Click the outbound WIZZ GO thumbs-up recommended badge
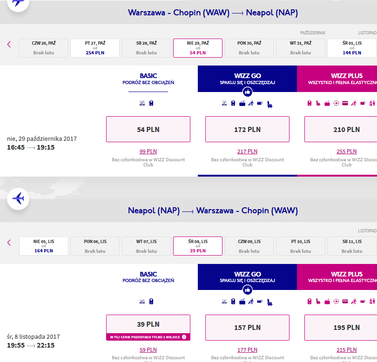The image size is (377, 362). (248, 92)
